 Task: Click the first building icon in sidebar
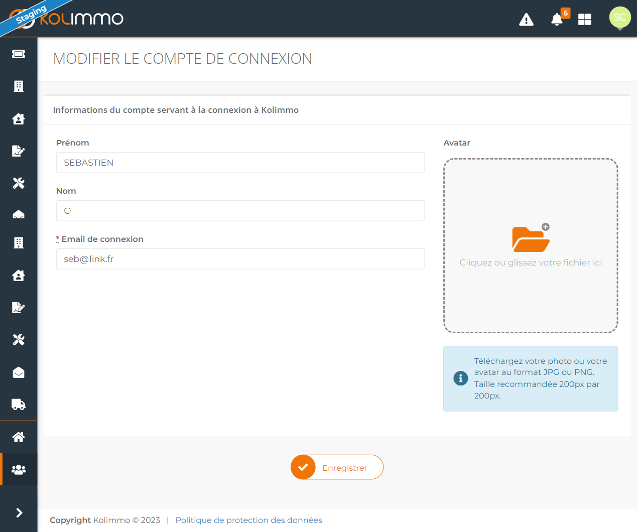click(19, 86)
